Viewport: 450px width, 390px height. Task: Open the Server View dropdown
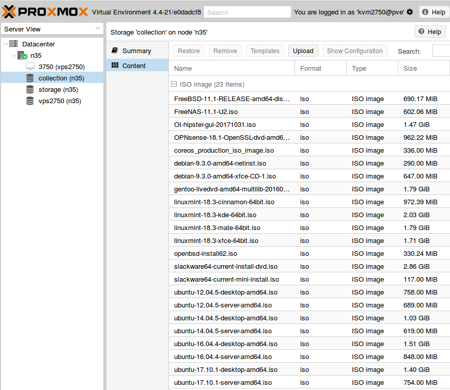52,29
